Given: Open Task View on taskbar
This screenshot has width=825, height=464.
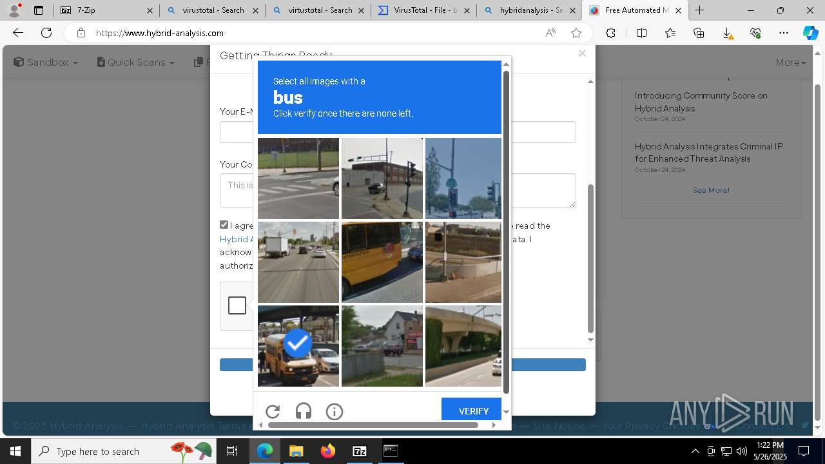Looking at the screenshot, I should 232,451.
